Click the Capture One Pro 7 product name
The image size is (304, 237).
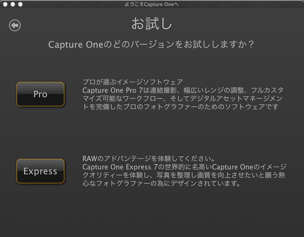point(109,91)
